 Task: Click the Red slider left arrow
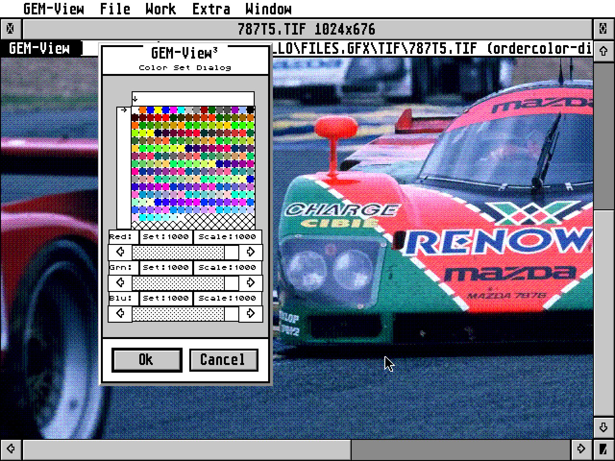(x=121, y=252)
